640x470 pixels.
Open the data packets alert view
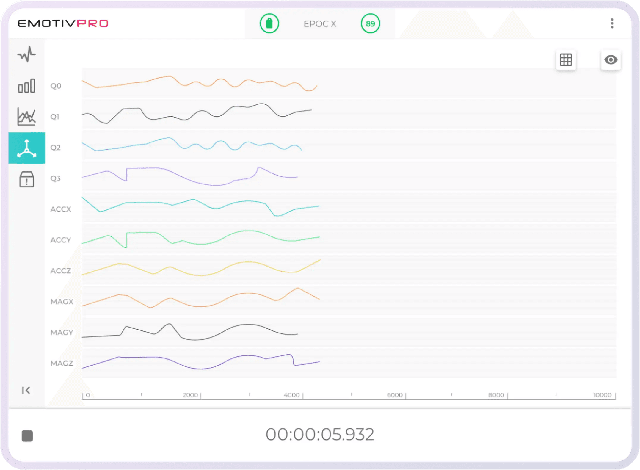(x=27, y=179)
